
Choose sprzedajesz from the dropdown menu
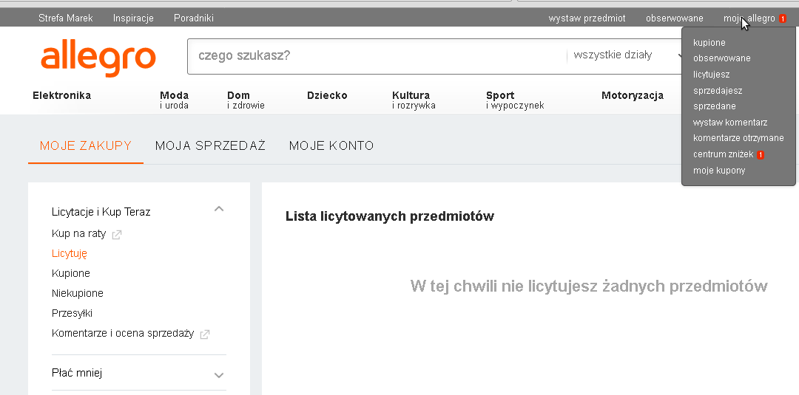pos(718,91)
